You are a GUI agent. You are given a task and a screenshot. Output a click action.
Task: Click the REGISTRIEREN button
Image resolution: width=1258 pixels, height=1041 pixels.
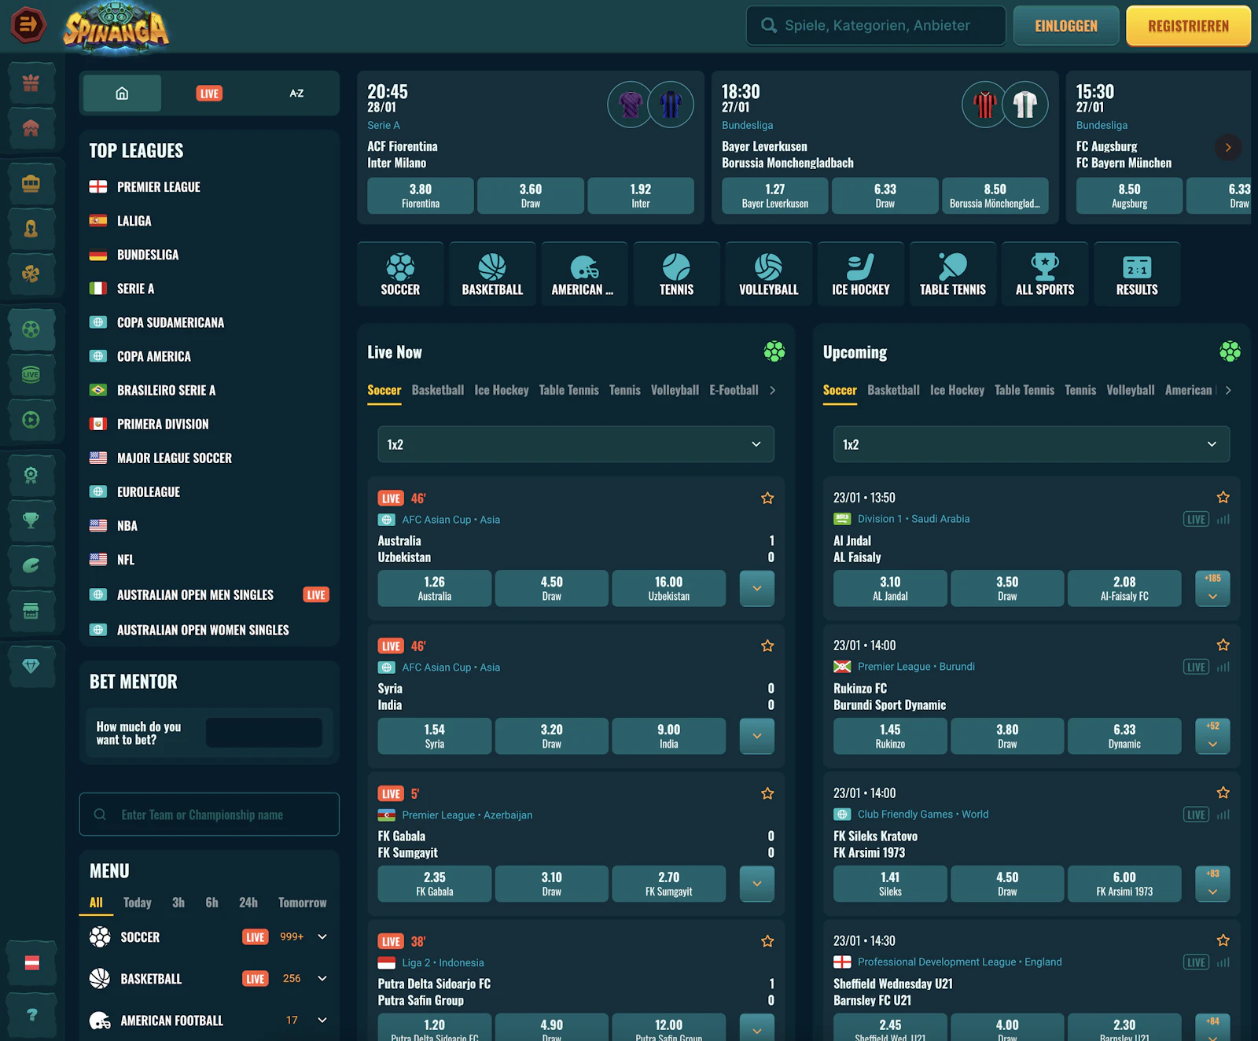[1187, 25]
